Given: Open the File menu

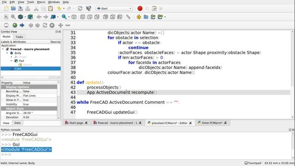Looking at the screenshot, I should pyautogui.click(x=4, y=2).
